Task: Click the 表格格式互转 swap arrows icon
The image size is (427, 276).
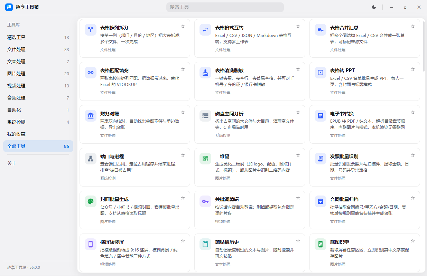Action: [205, 30]
